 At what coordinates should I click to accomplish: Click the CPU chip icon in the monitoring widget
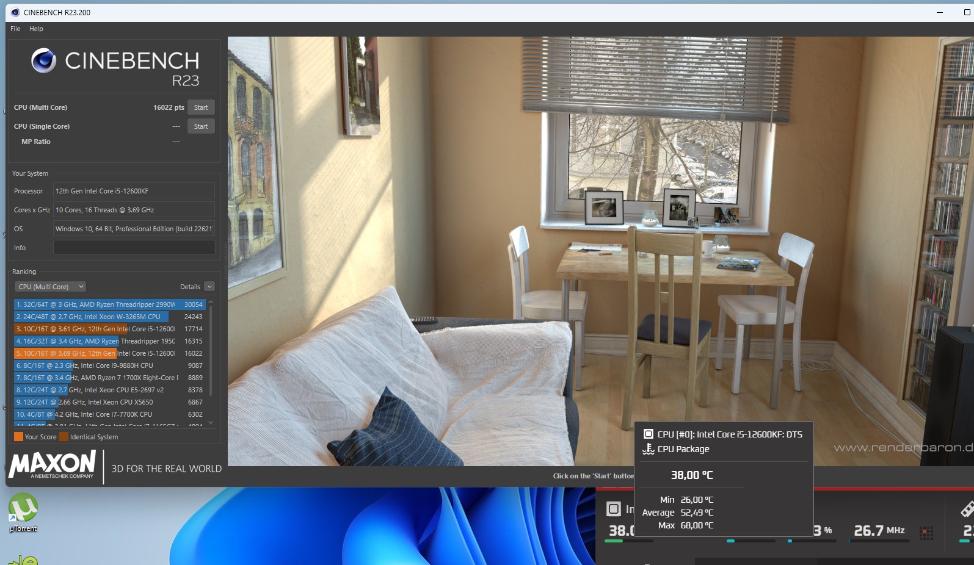pyautogui.click(x=614, y=509)
